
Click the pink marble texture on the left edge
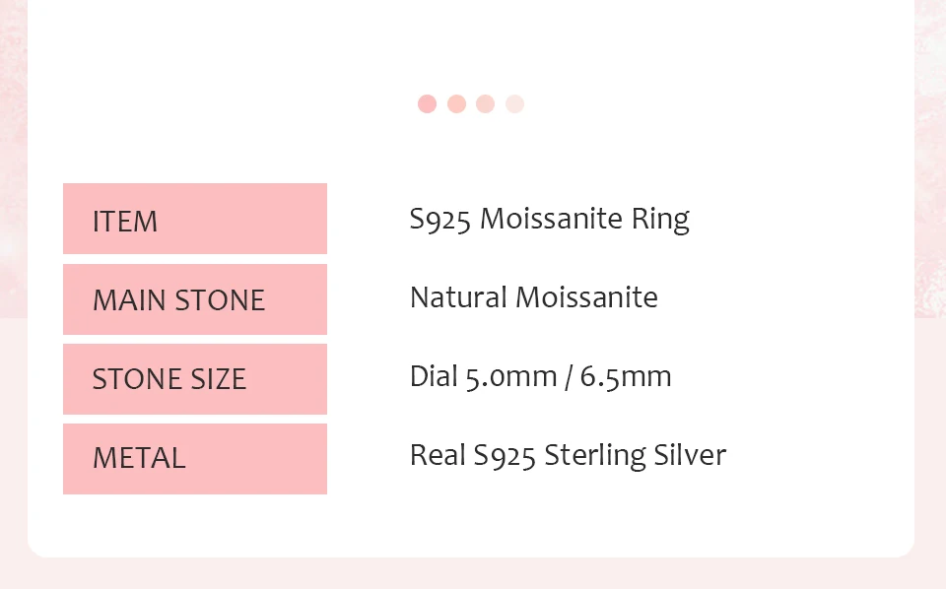pyautogui.click(x=13, y=157)
